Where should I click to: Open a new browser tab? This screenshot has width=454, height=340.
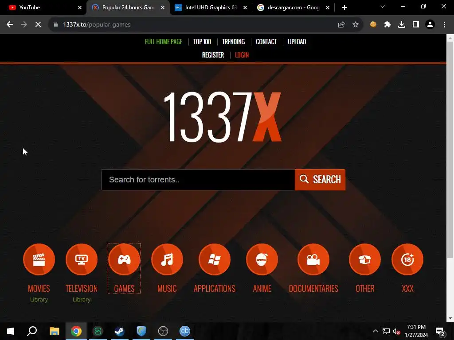pyautogui.click(x=344, y=8)
